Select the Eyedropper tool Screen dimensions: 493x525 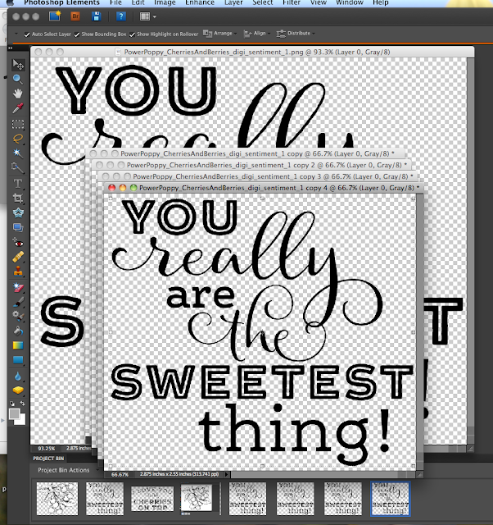tap(18, 108)
